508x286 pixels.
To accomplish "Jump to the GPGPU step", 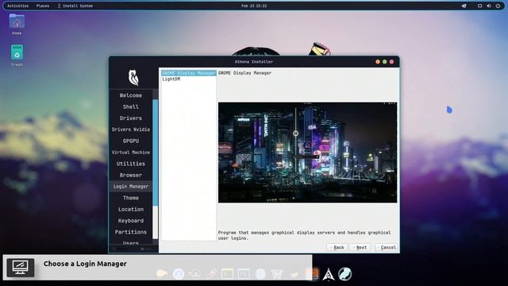I will (x=130, y=141).
